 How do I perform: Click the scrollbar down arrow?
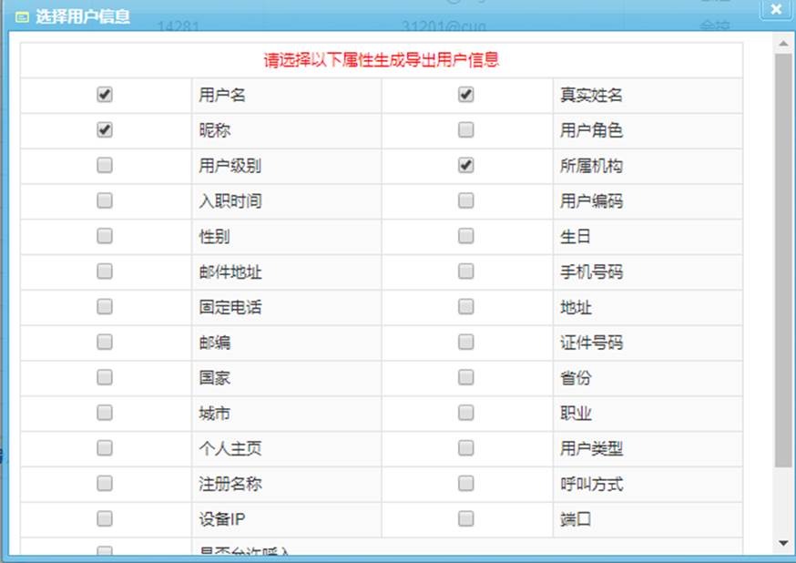[x=783, y=544]
